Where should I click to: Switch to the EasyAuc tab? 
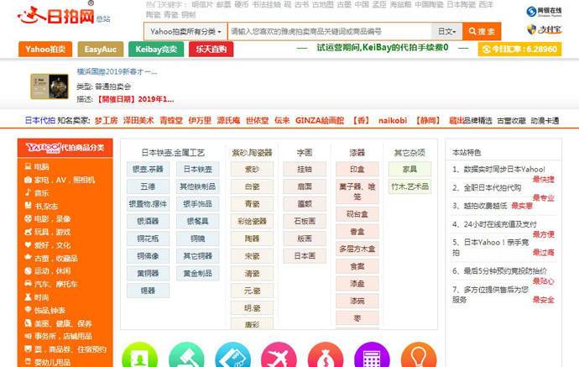coord(101,50)
